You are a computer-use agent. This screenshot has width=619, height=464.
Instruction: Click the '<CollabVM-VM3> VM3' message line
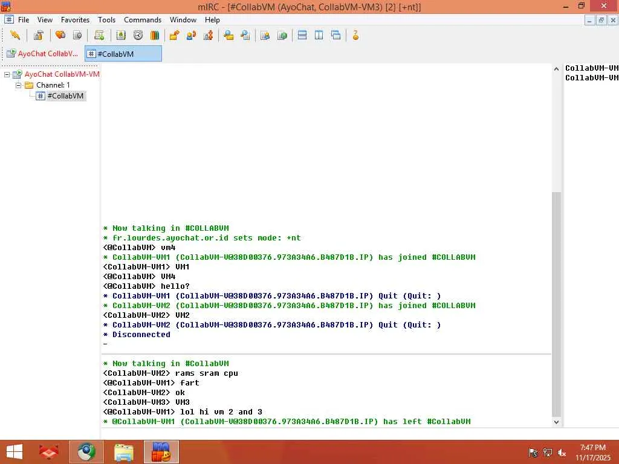click(146, 402)
